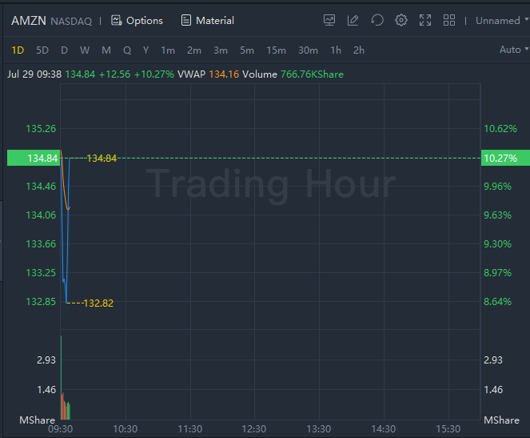This screenshot has width=530, height=438.
Task: Switch to the 5m interval
Action: tap(247, 50)
